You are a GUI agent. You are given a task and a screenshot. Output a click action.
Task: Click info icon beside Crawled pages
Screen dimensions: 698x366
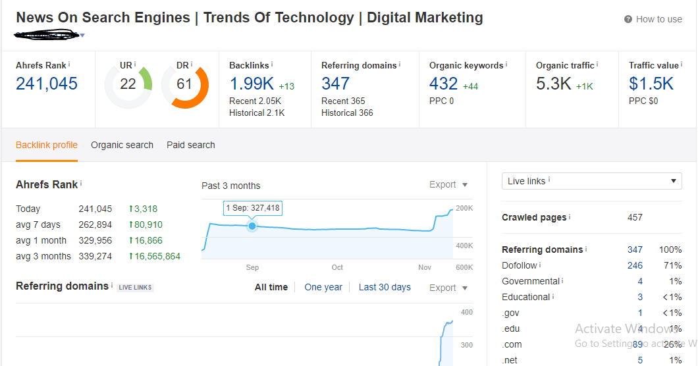(570, 217)
